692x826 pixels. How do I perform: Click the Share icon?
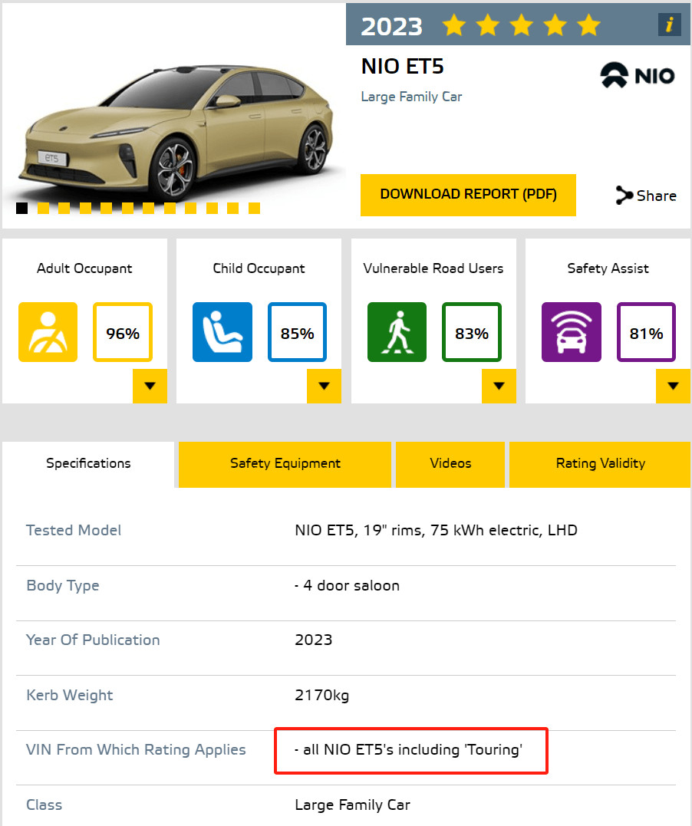(624, 196)
